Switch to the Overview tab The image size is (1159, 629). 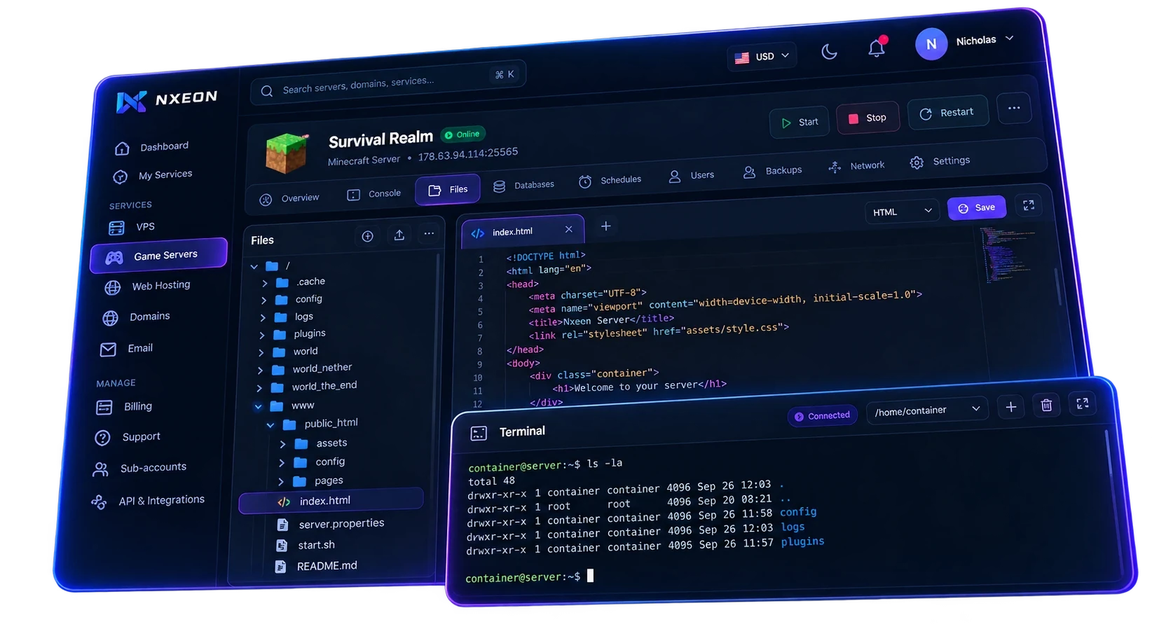[x=289, y=198]
